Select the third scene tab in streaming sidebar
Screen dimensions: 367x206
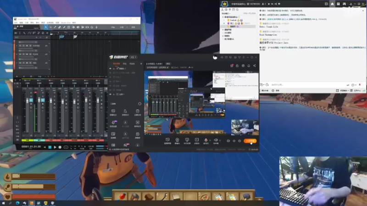pos(132,64)
